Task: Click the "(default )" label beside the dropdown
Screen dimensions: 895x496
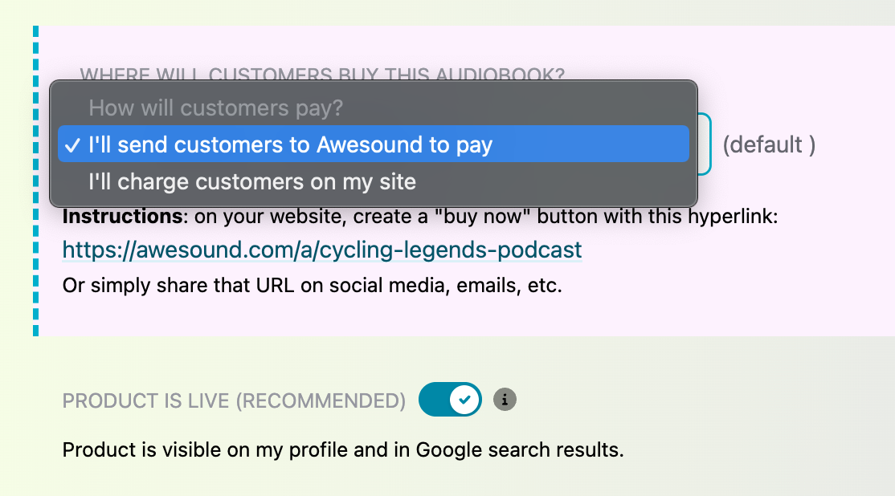Action: 769,144
